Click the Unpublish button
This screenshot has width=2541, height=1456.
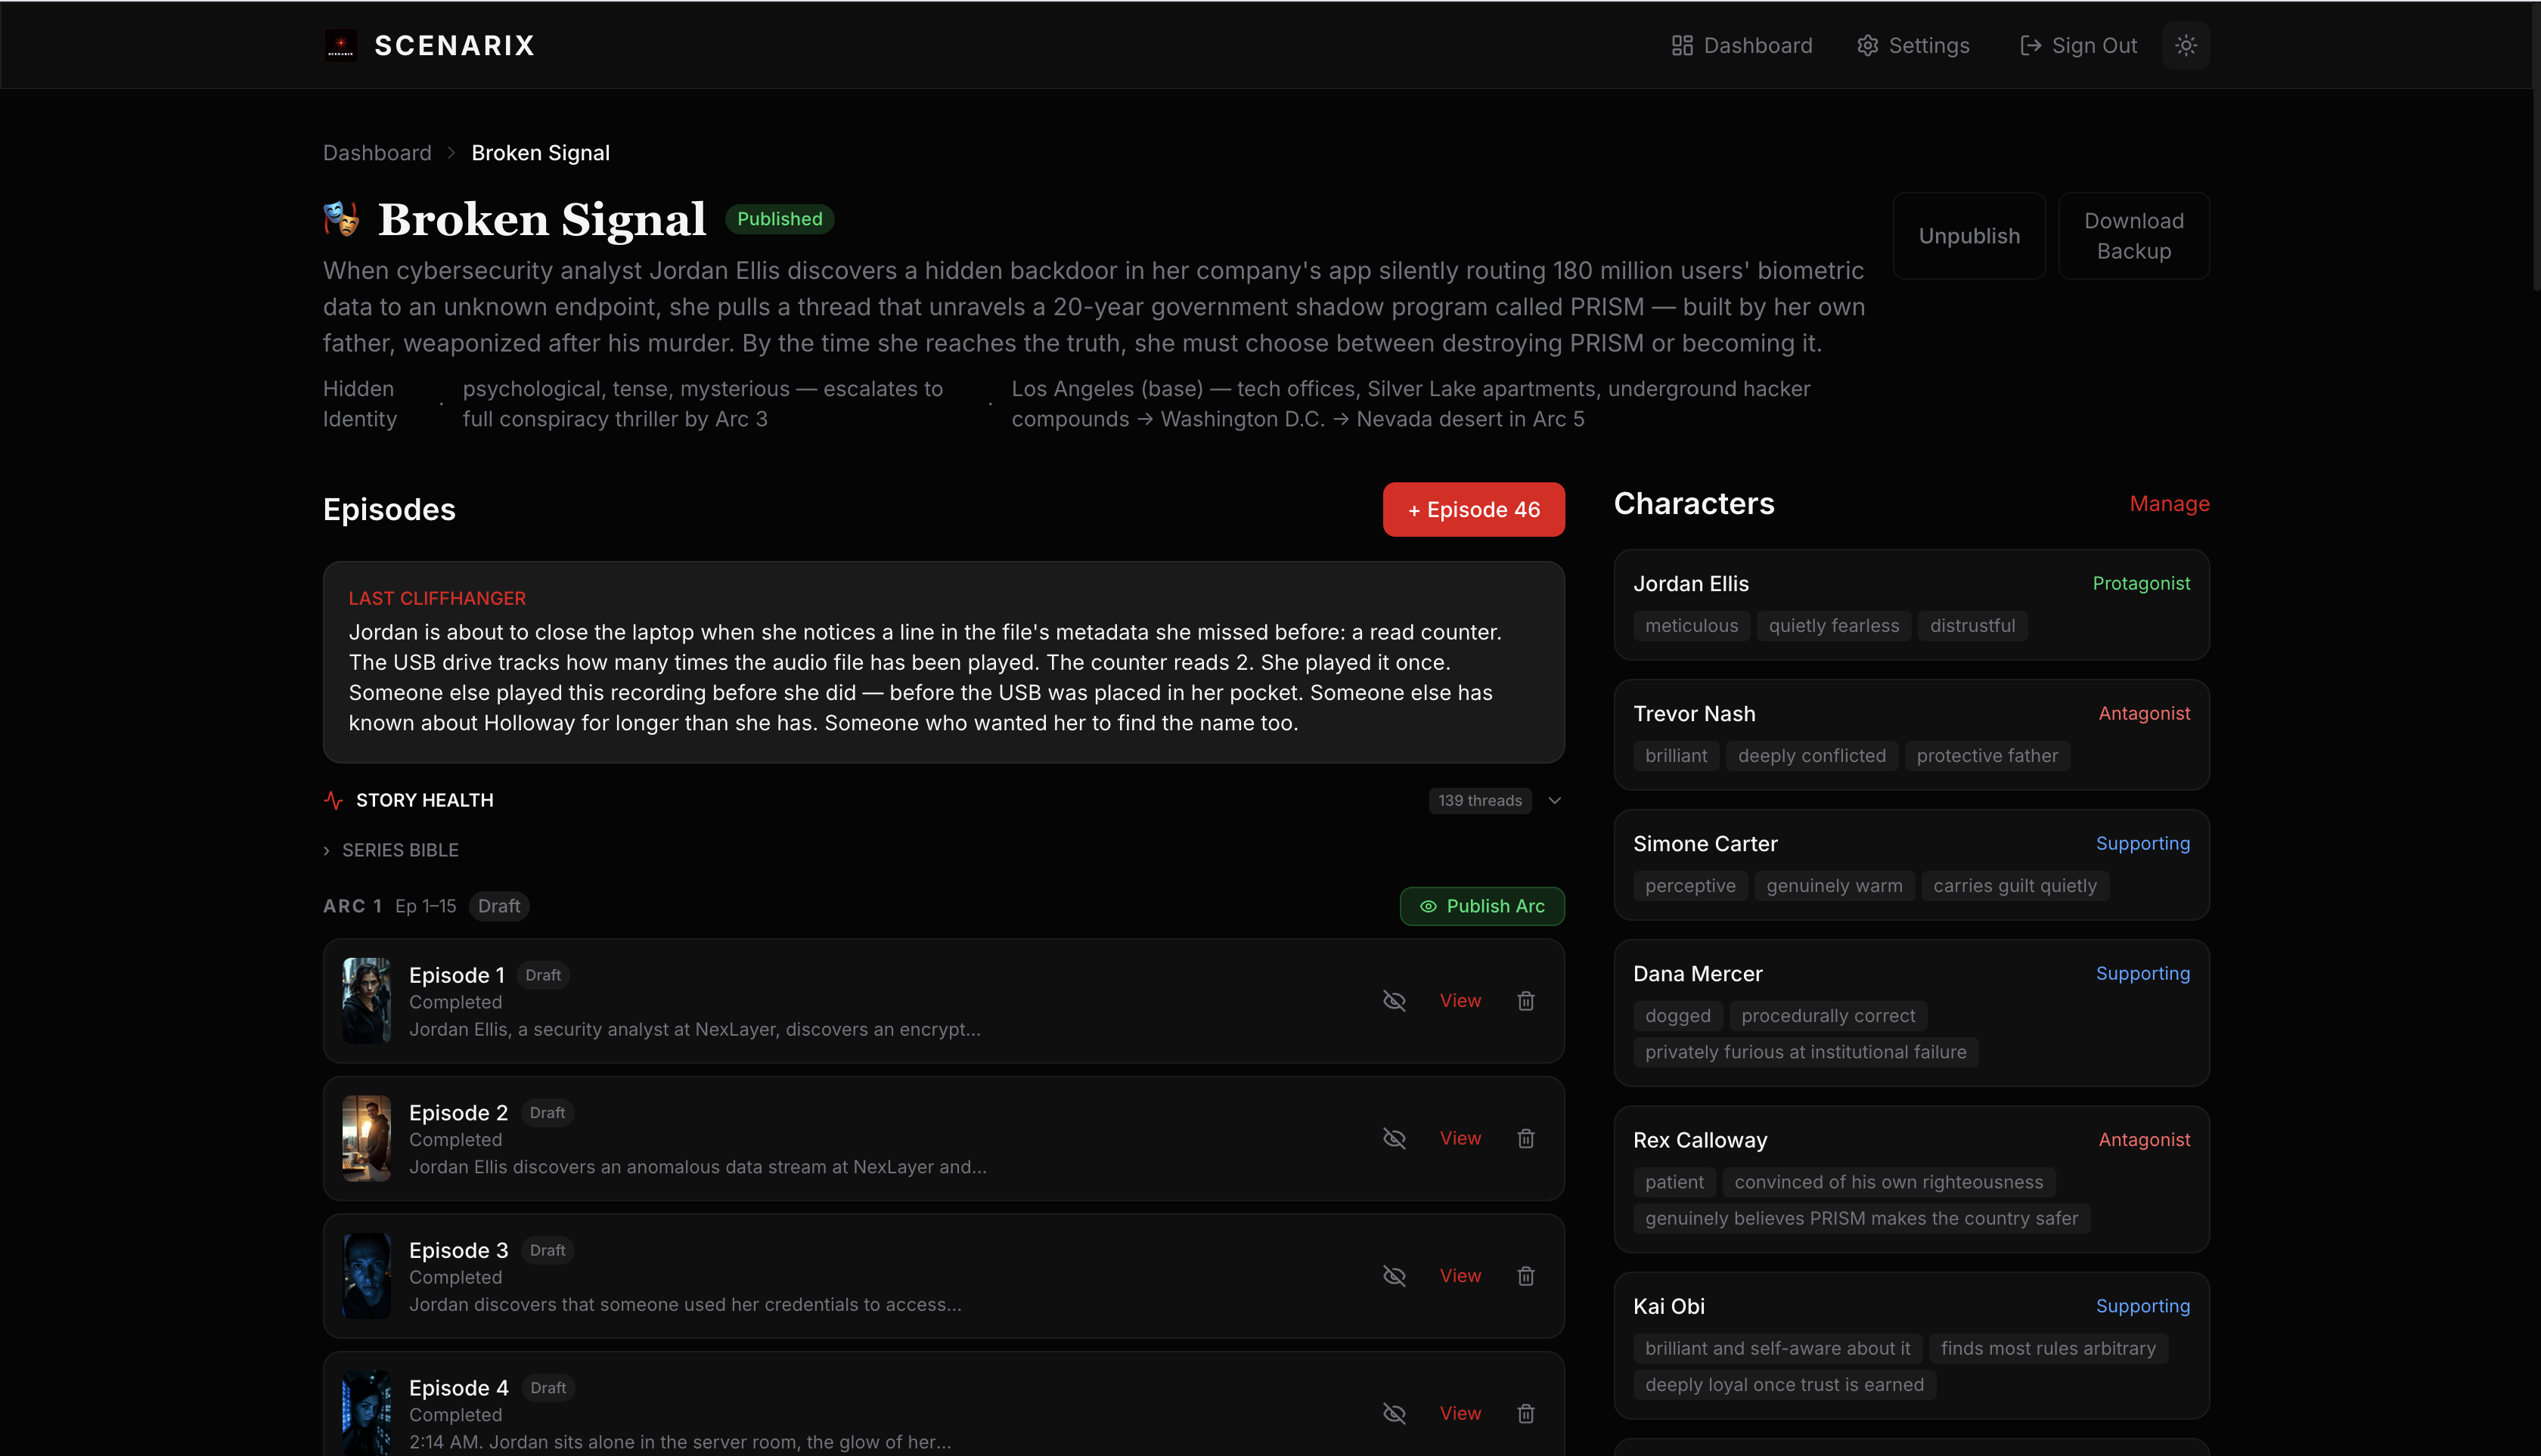(1969, 236)
